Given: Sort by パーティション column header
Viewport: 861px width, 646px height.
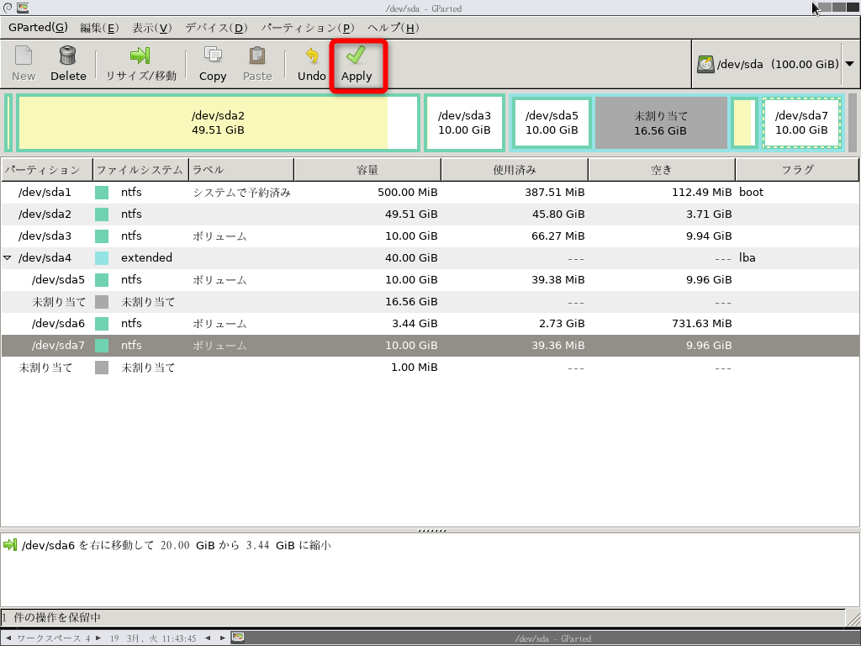Looking at the screenshot, I should (x=47, y=170).
